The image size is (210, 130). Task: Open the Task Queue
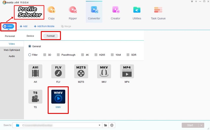pyautogui.click(x=158, y=13)
